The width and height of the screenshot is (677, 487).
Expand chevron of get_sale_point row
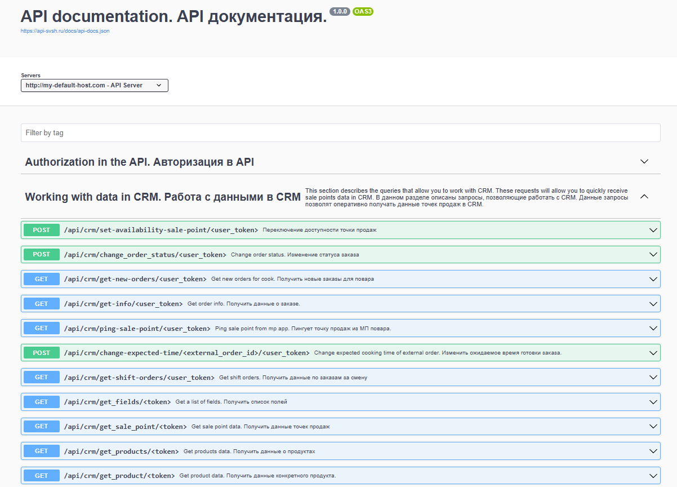pyautogui.click(x=653, y=427)
